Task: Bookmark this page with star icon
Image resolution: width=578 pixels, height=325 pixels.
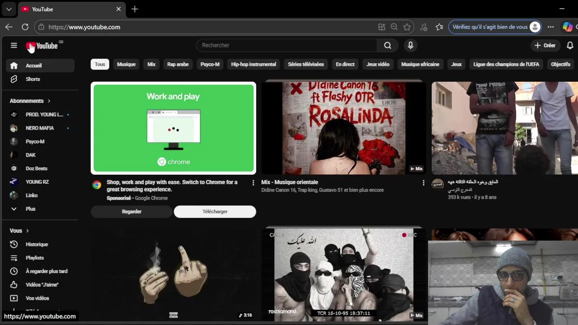Action: [x=407, y=27]
